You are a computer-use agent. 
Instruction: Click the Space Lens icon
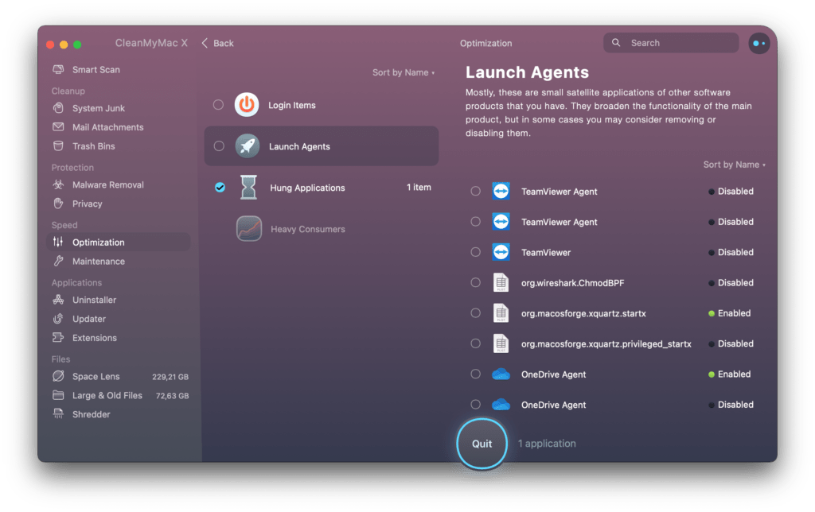tap(58, 376)
